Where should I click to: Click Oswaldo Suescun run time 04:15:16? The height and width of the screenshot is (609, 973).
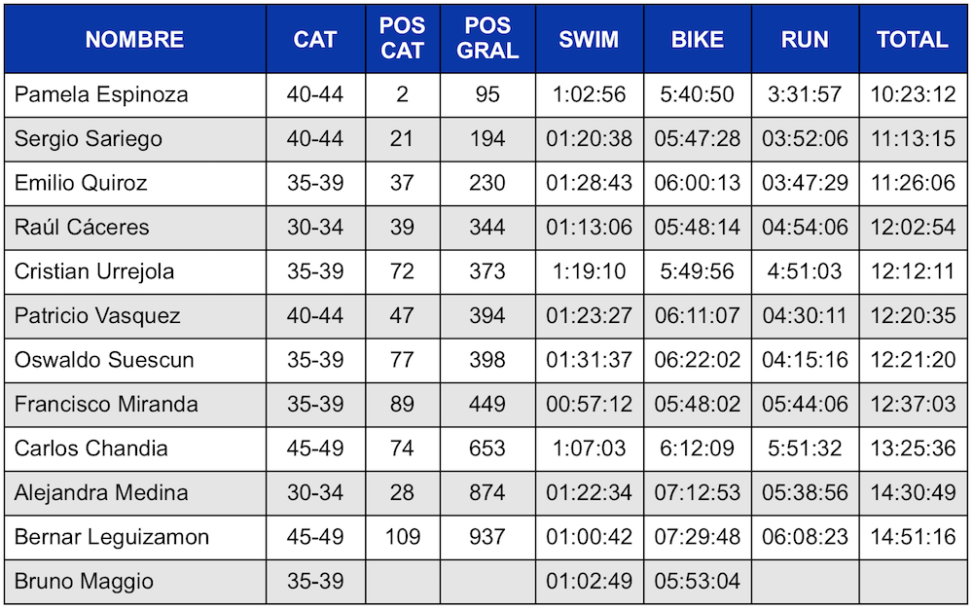click(x=805, y=360)
